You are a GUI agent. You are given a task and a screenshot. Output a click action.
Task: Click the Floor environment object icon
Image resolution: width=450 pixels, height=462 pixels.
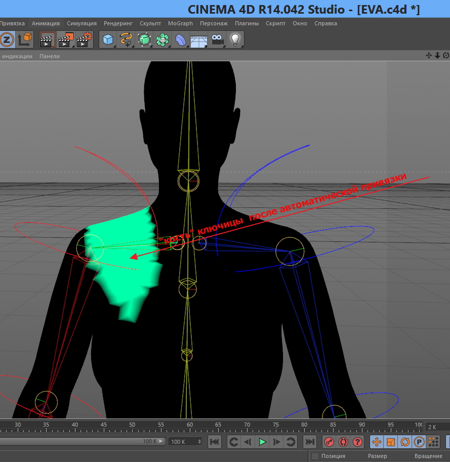199,39
